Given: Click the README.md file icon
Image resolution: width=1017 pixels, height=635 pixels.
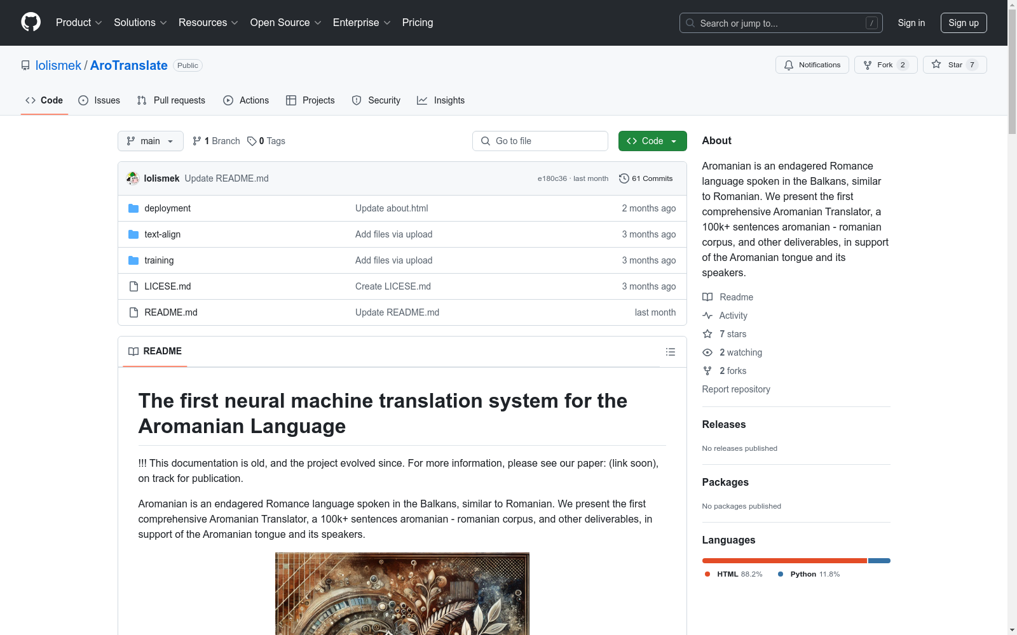Looking at the screenshot, I should tap(133, 312).
